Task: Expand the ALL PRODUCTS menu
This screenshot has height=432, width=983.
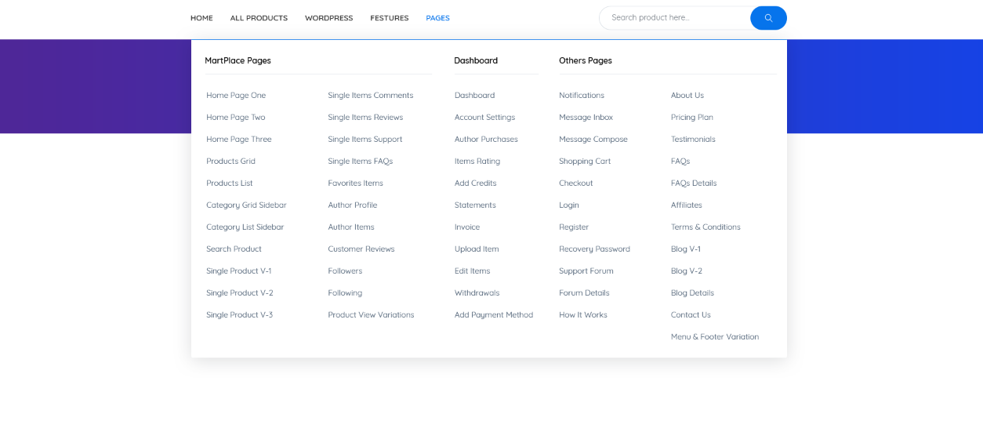Action: tap(259, 18)
